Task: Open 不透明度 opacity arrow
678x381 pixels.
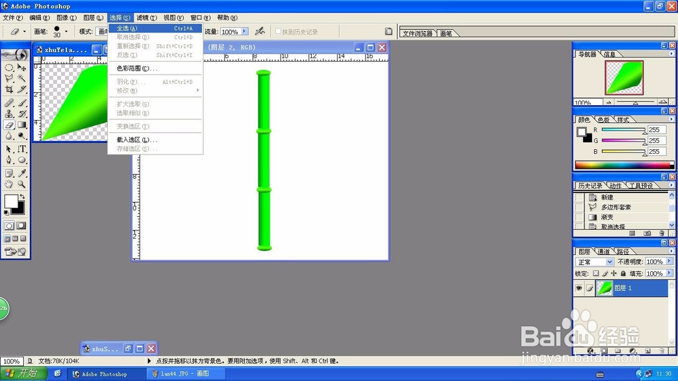Action: click(x=669, y=261)
